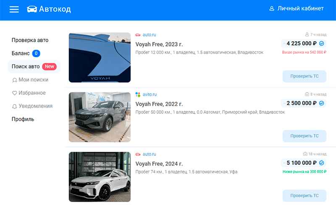Open Уведомления

pyautogui.click(x=35, y=106)
